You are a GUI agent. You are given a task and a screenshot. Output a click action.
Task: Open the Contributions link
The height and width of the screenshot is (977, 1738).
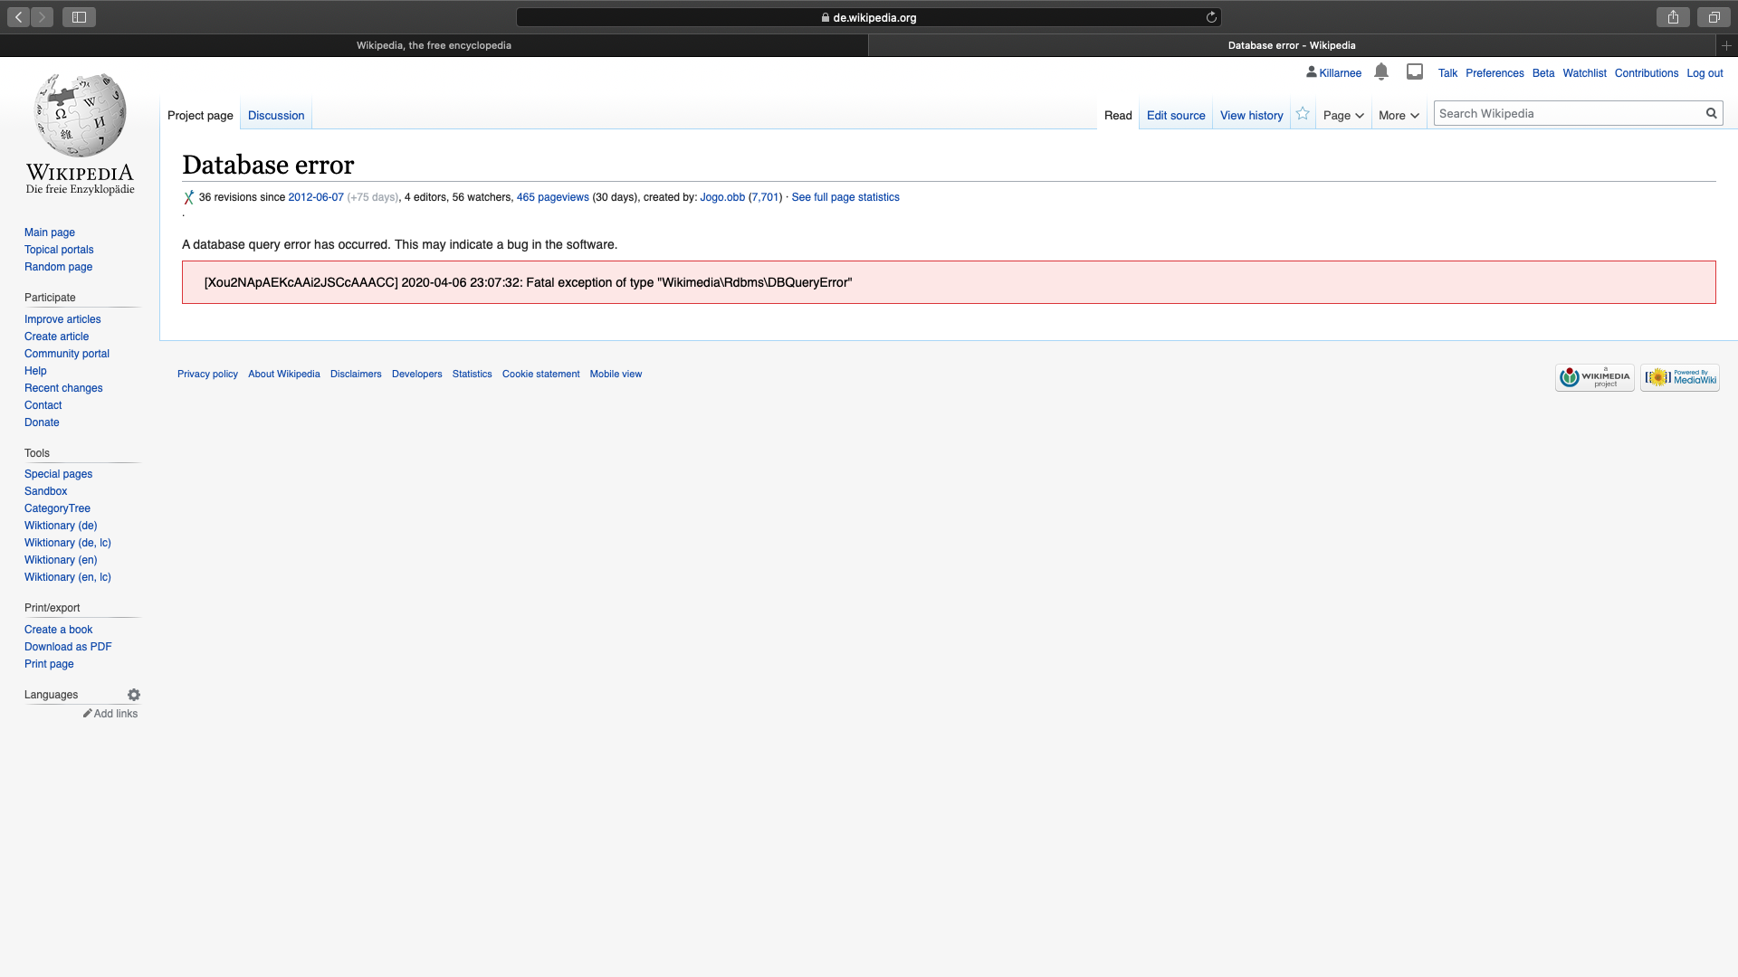click(1646, 73)
